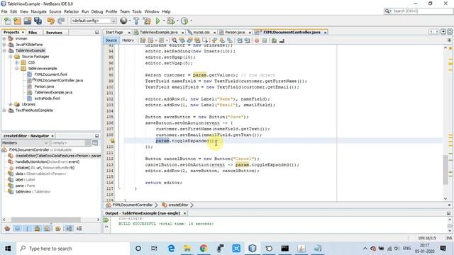
Task: Expand the JavaFXSlidePane project node
Action: 4,45
